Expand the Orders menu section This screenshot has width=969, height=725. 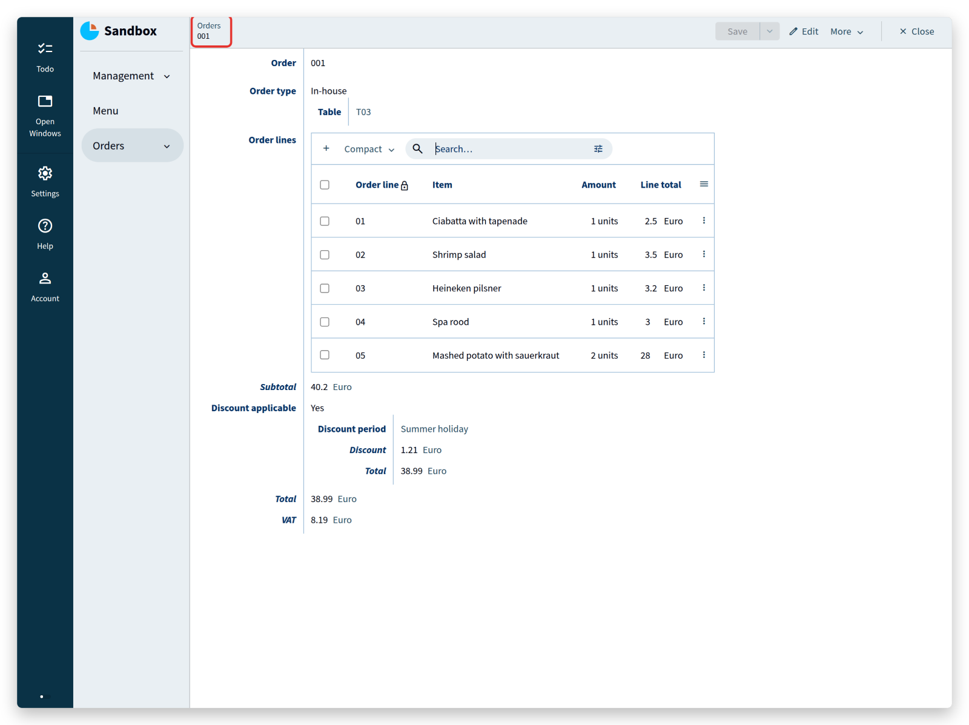tap(132, 145)
